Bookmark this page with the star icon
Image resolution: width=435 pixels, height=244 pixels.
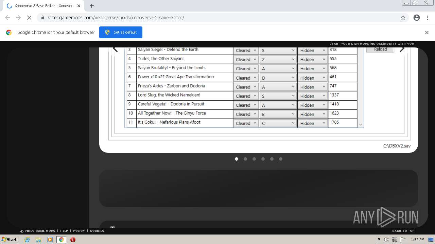coord(403,18)
